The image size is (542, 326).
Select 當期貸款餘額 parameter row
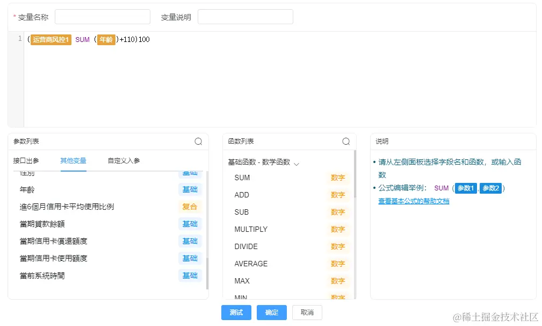point(42,224)
